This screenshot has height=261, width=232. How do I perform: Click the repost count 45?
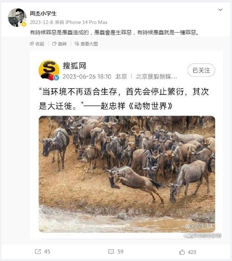(47, 251)
